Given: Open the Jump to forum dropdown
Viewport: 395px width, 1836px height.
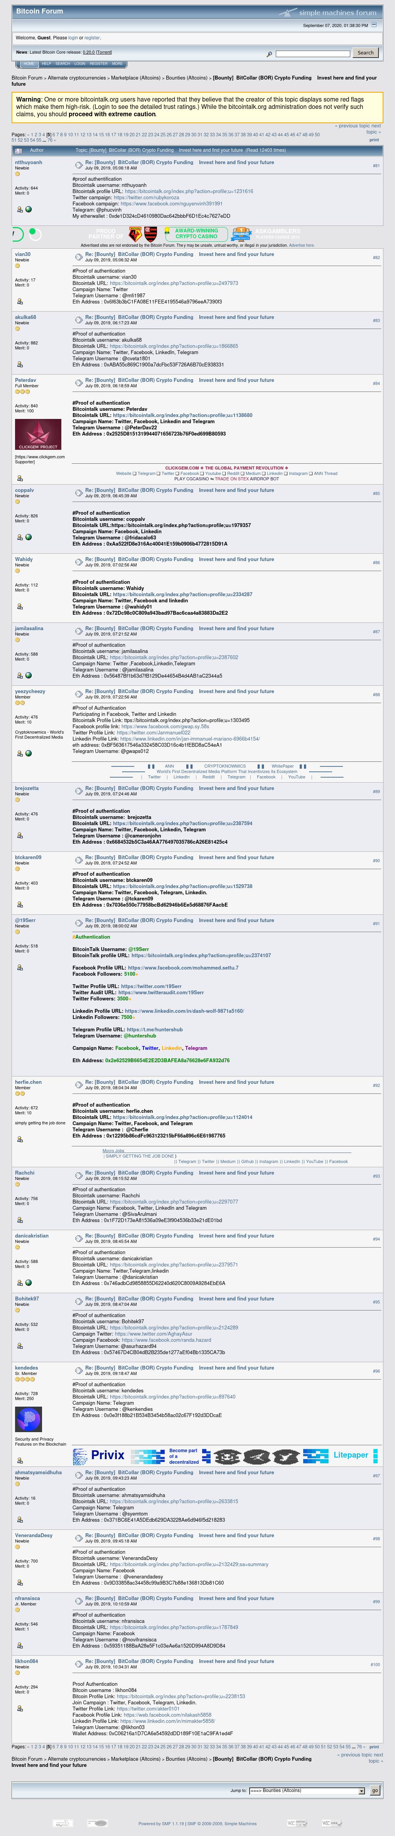Looking at the screenshot, I should [307, 1790].
